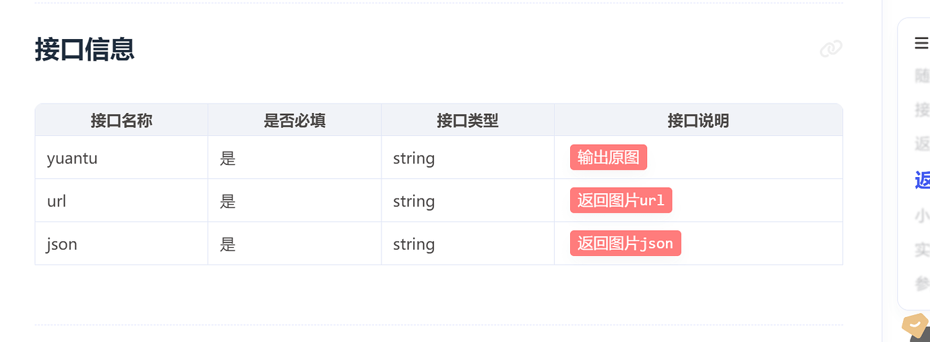The image size is (930, 342).
Task: Click the anchor link icon beside 接口信息
Action: click(x=831, y=49)
